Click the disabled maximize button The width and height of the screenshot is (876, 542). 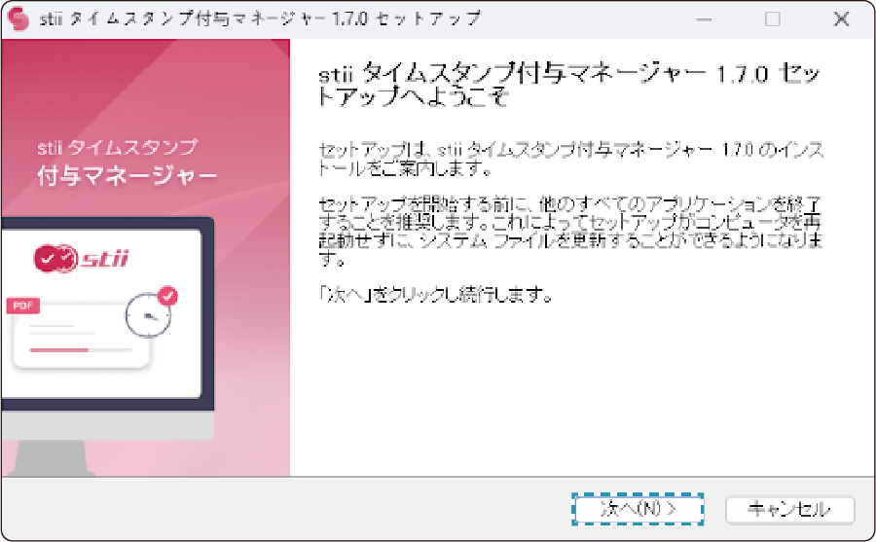click(773, 19)
